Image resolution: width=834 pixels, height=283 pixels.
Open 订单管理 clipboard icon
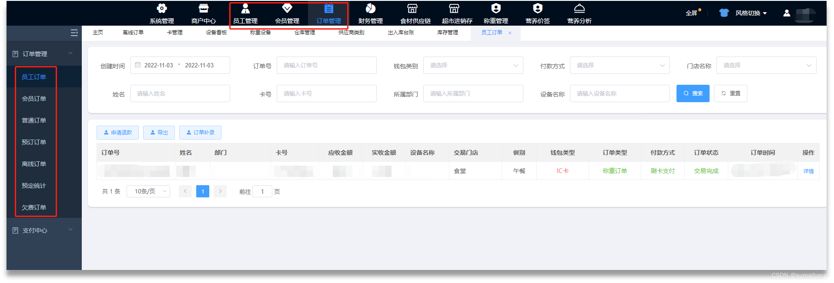(329, 9)
